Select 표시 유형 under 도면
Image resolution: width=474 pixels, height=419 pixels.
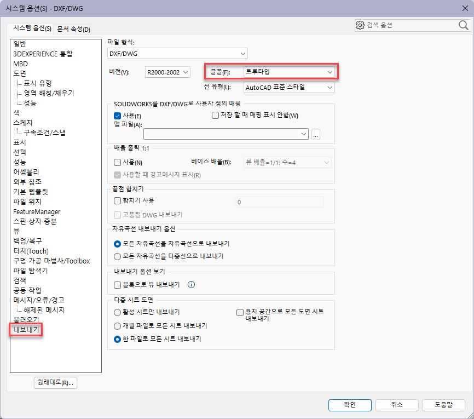coord(37,83)
